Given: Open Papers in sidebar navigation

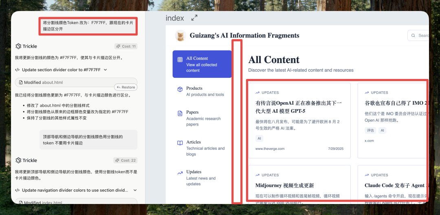Looking at the screenshot, I should click(202, 118).
